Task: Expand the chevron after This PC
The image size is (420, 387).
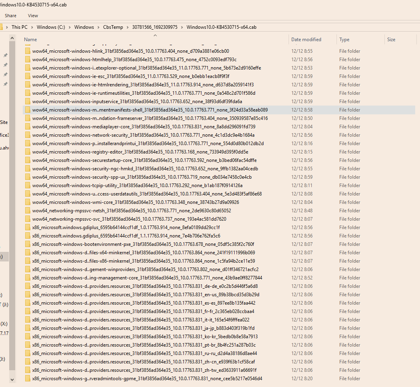Action: [x=32, y=27]
